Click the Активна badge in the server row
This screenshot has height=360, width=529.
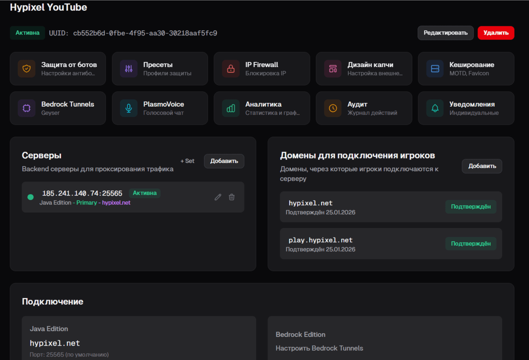145,193
